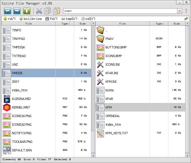Select the Eolite executable icon
191x163 pixels.
point(100,90)
